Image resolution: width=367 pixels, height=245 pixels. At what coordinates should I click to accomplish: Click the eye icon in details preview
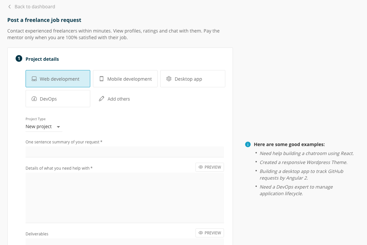(x=200, y=167)
